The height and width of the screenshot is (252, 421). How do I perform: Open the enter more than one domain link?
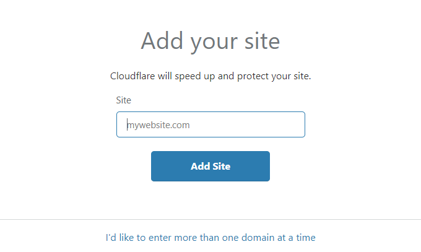[210, 238]
